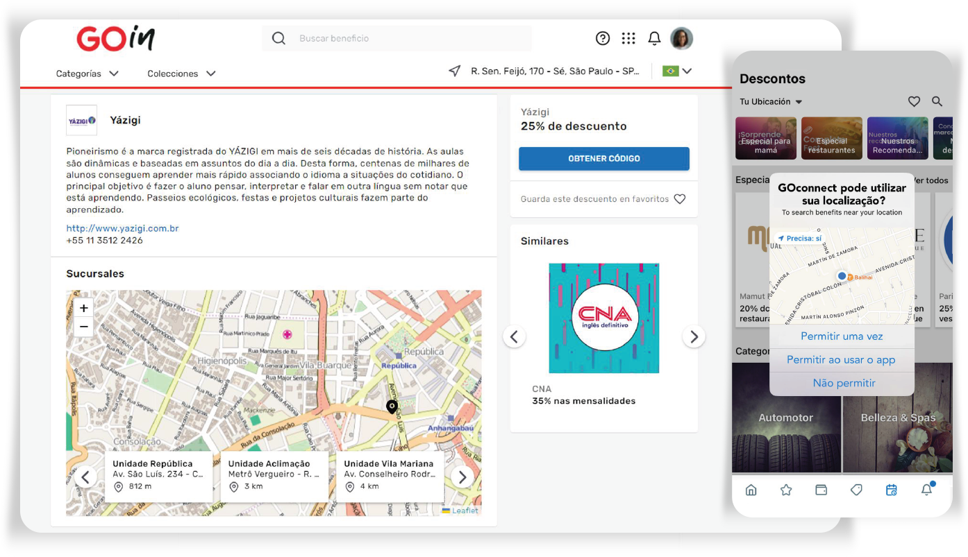Tap the bell icon in mobile bottom bar
The height and width of the screenshot is (557, 968).
coord(926,490)
